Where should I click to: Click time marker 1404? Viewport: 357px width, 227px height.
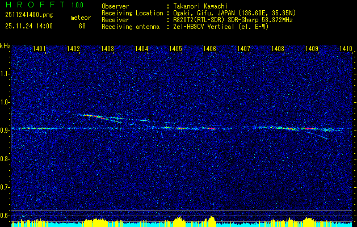tap(142, 48)
